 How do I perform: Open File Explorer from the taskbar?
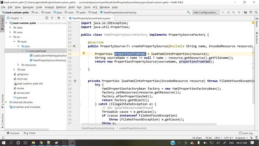(33, 143)
